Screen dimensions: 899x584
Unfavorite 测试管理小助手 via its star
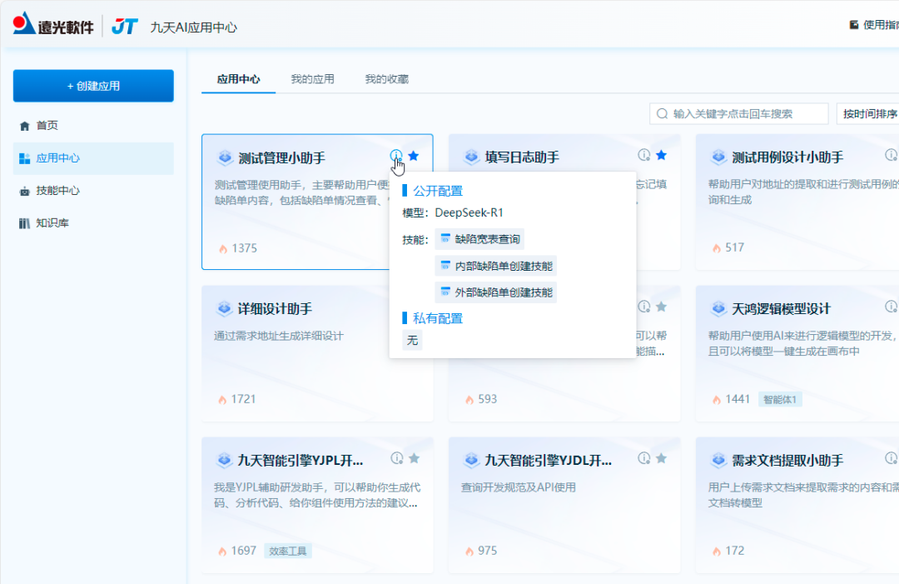414,155
